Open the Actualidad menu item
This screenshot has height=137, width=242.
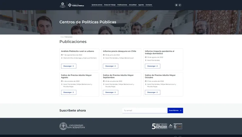coord(133,5)
